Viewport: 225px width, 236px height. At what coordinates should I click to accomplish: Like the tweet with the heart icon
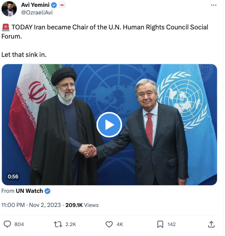coord(109,224)
